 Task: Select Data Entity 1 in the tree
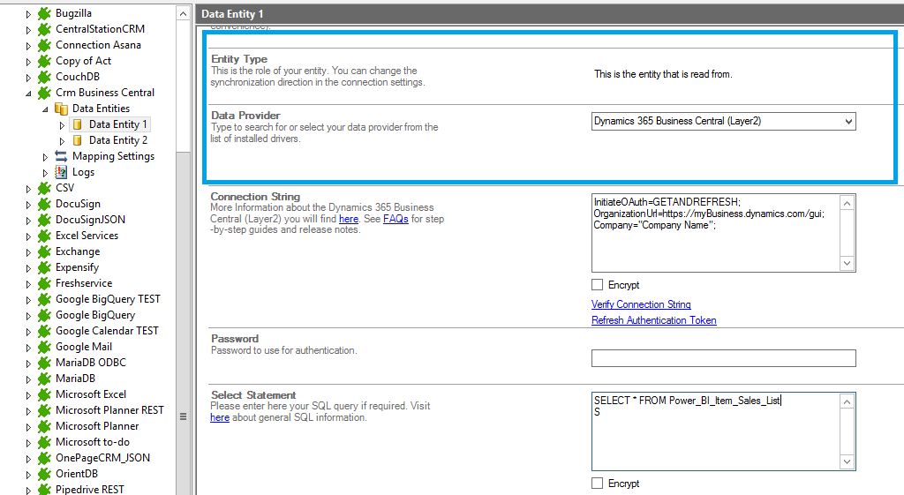point(117,124)
